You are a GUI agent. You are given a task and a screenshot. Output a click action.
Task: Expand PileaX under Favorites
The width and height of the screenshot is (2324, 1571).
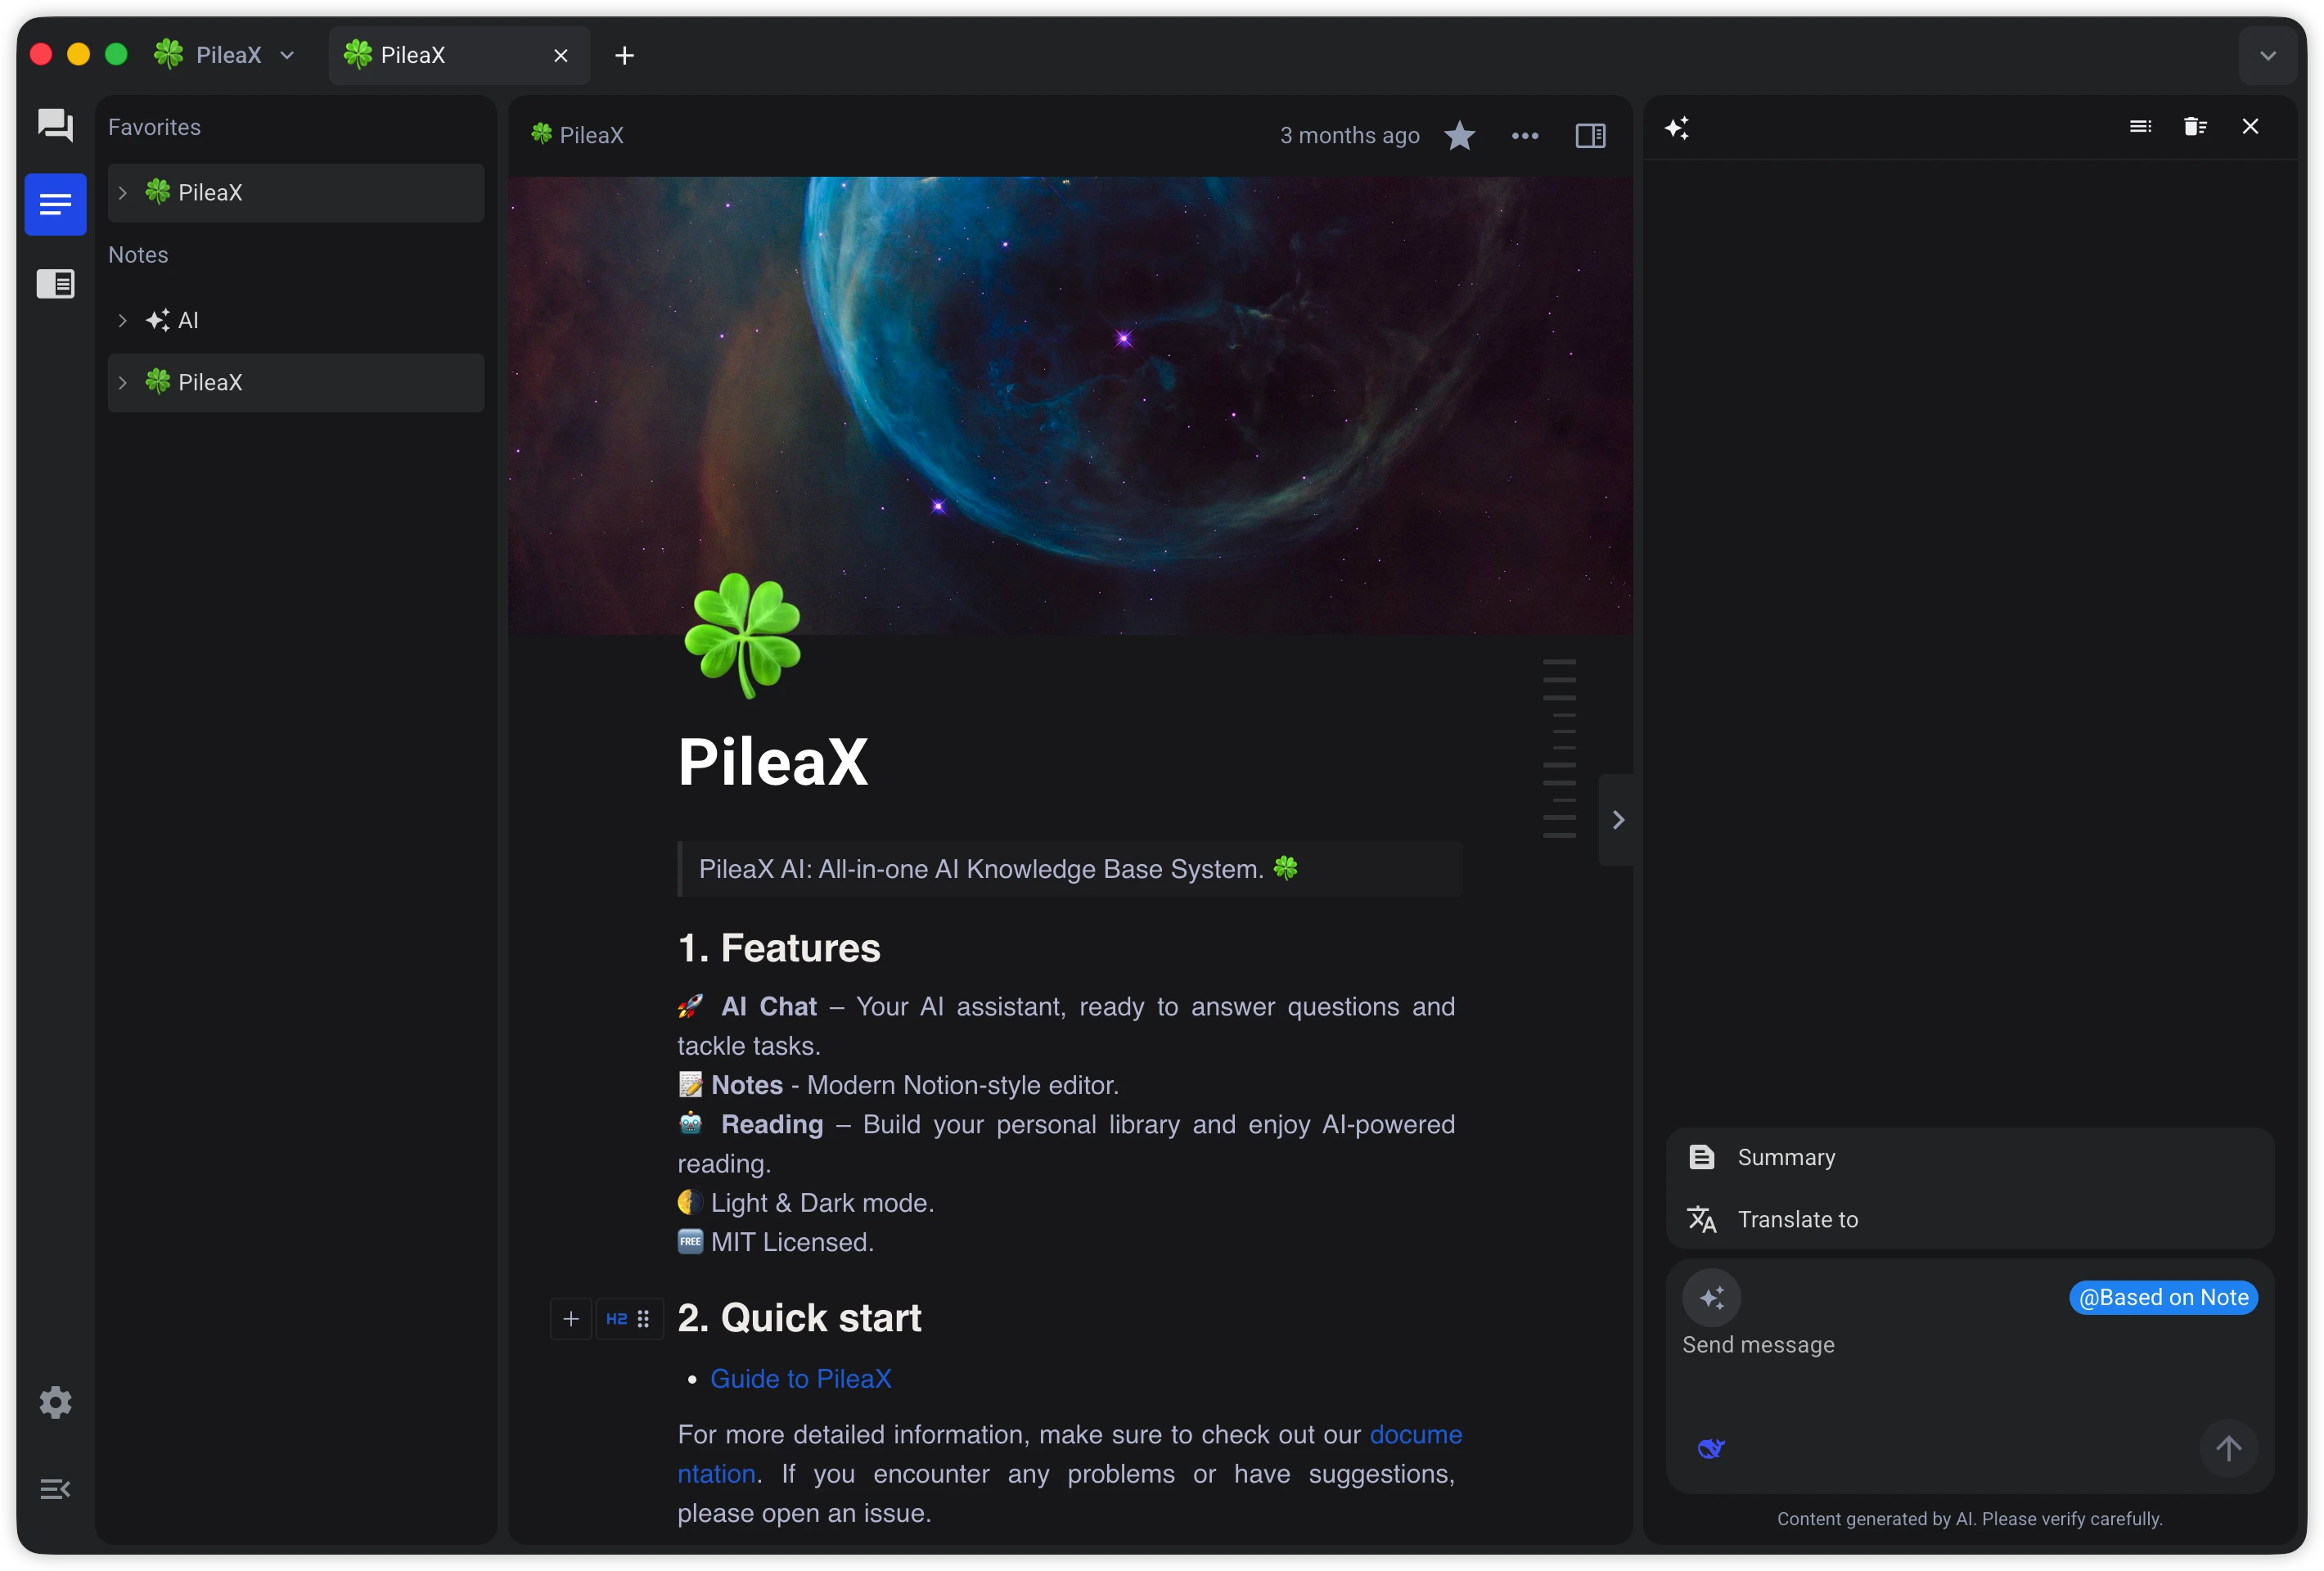pos(122,192)
